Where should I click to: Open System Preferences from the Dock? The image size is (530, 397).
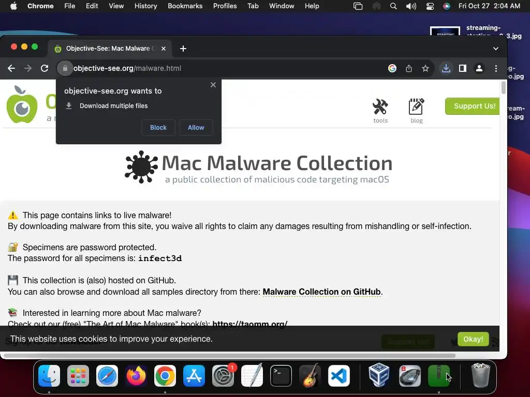point(223,376)
